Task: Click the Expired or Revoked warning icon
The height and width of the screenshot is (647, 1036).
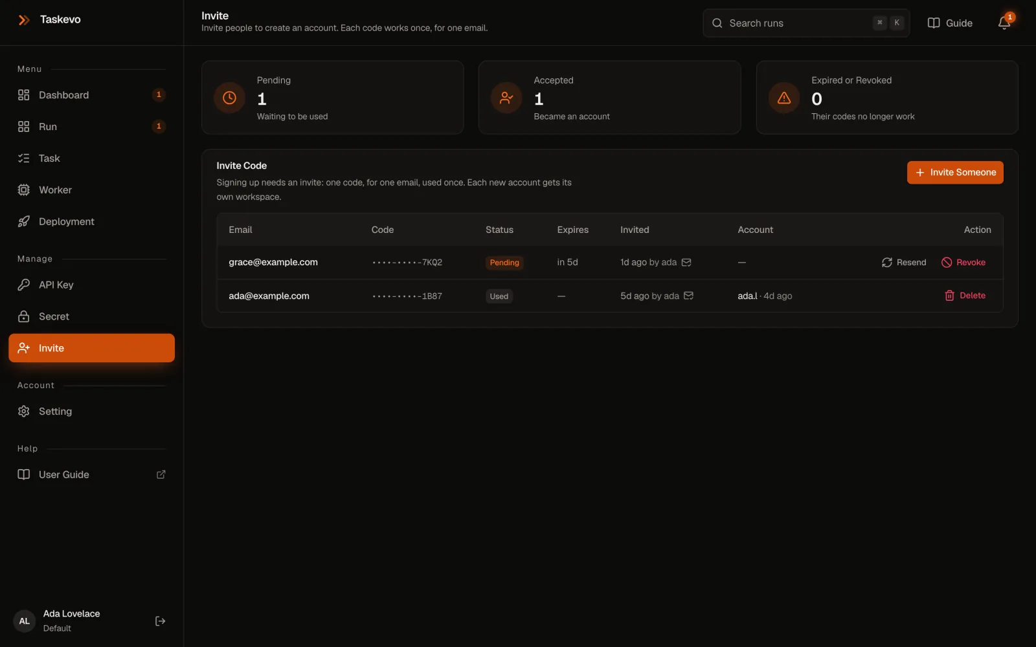Action: [x=784, y=98]
